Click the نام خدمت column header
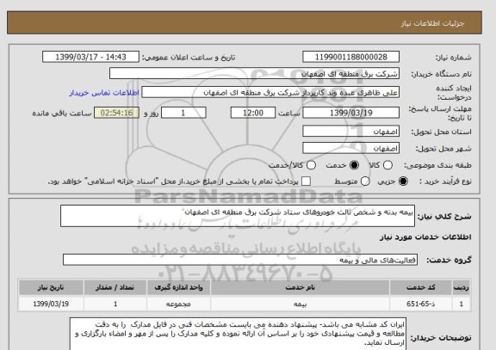The height and width of the screenshot is (350, 496). (x=300, y=287)
